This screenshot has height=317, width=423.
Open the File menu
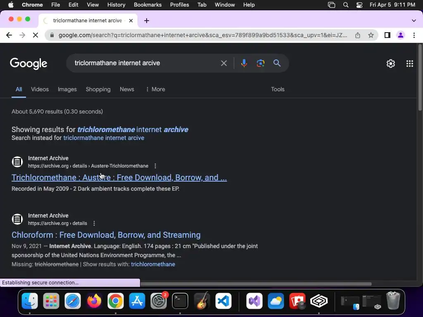[56, 5]
